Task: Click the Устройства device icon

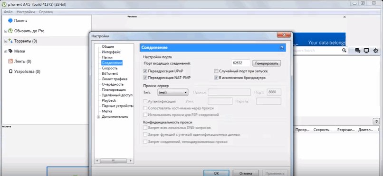Action: (x=10, y=71)
